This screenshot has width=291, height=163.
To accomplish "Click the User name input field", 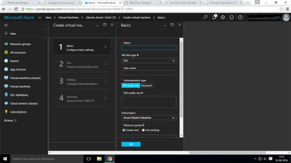I will pyautogui.click(x=149, y=73).
